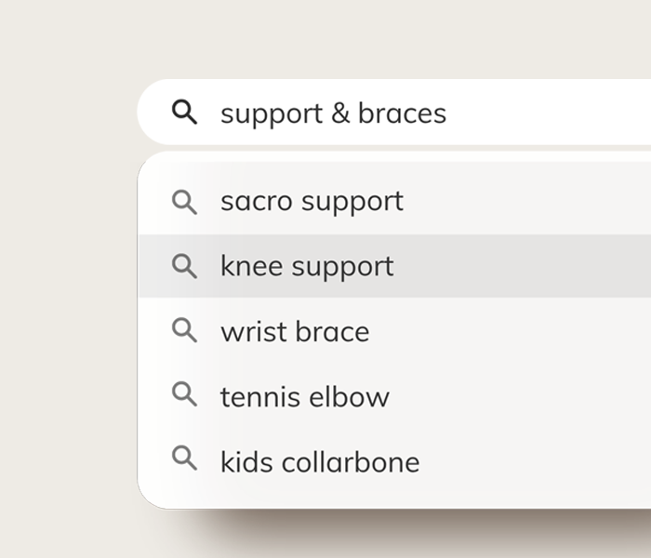Focus the 'support & braces' search field
Screen dimensions: 651x558
394,113
